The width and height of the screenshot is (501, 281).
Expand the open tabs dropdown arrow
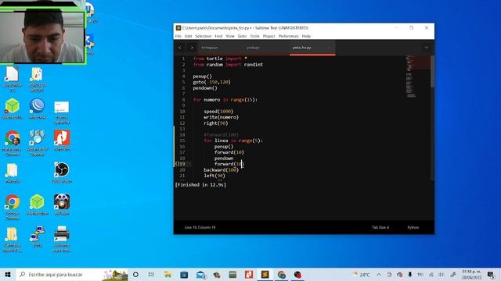[x=426, y=48]
